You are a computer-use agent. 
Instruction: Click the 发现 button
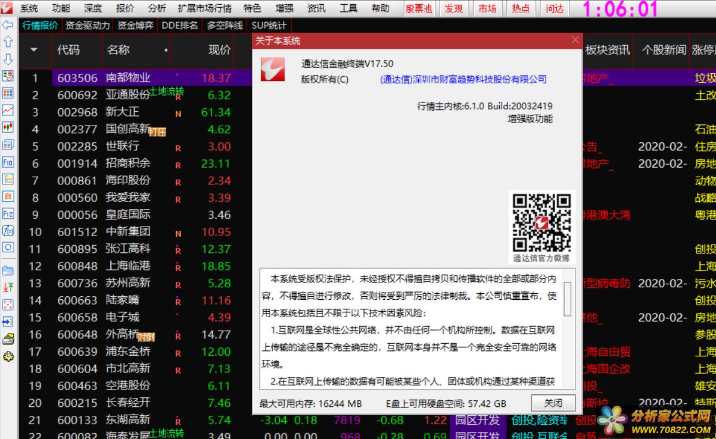pyautogui.click(x=453, y=8)
